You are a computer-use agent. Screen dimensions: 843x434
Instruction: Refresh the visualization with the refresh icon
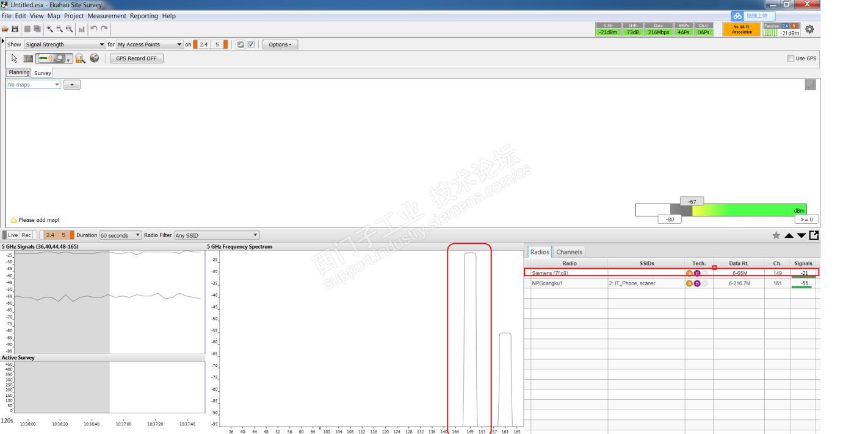(x=241, y=44)
